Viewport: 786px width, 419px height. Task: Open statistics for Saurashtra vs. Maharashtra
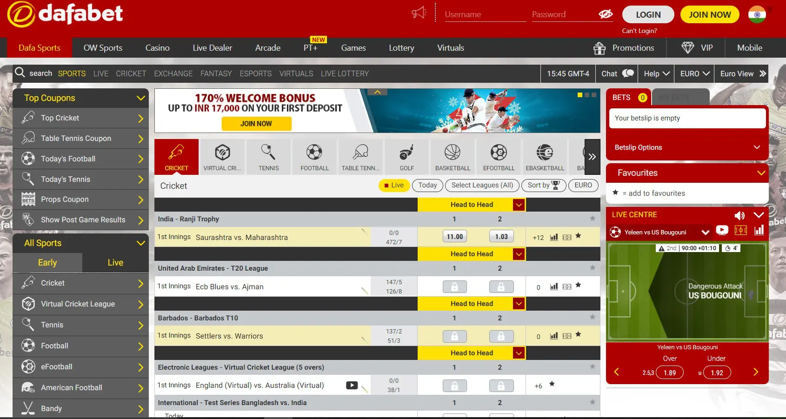click(x=554, y=237)
